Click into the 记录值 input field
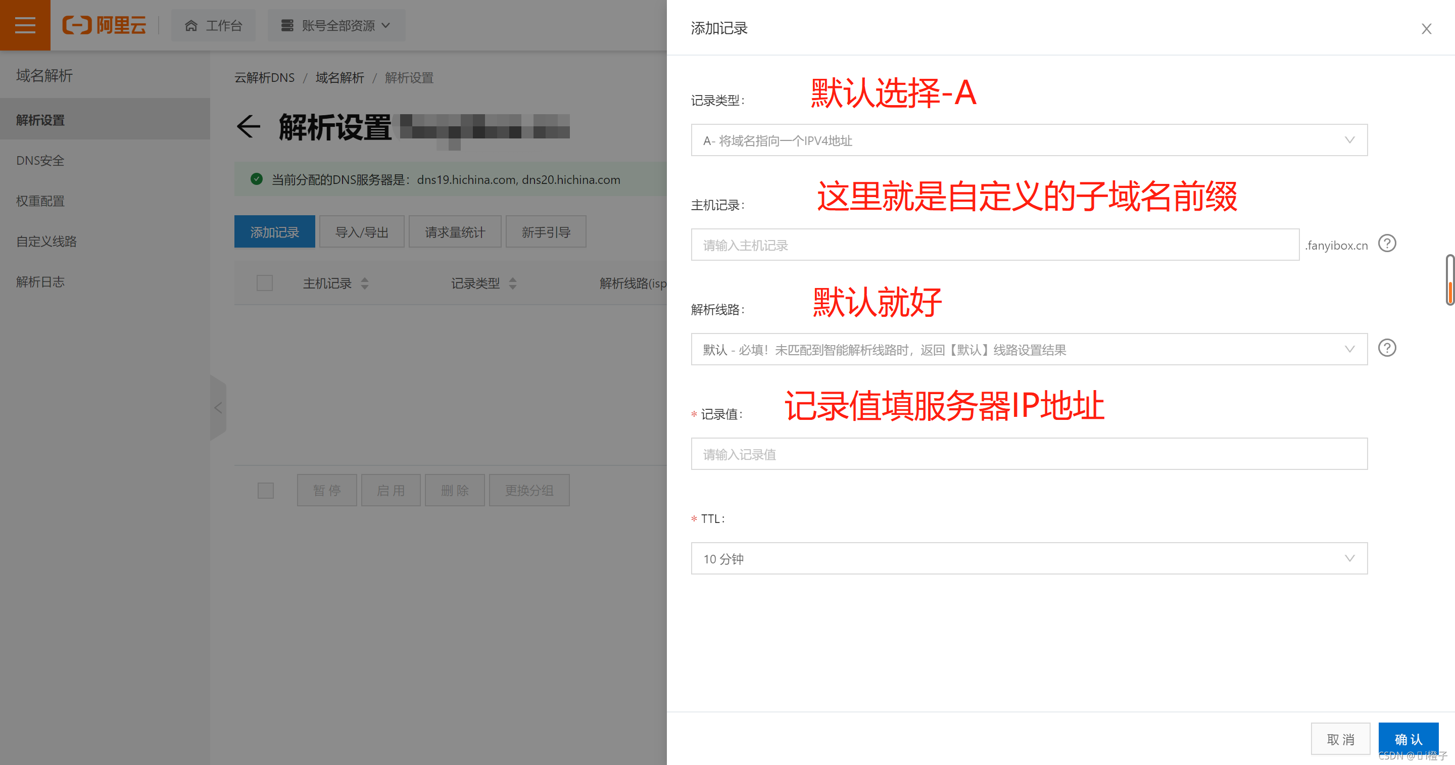1455x765 pixels. coord(1029,454)
